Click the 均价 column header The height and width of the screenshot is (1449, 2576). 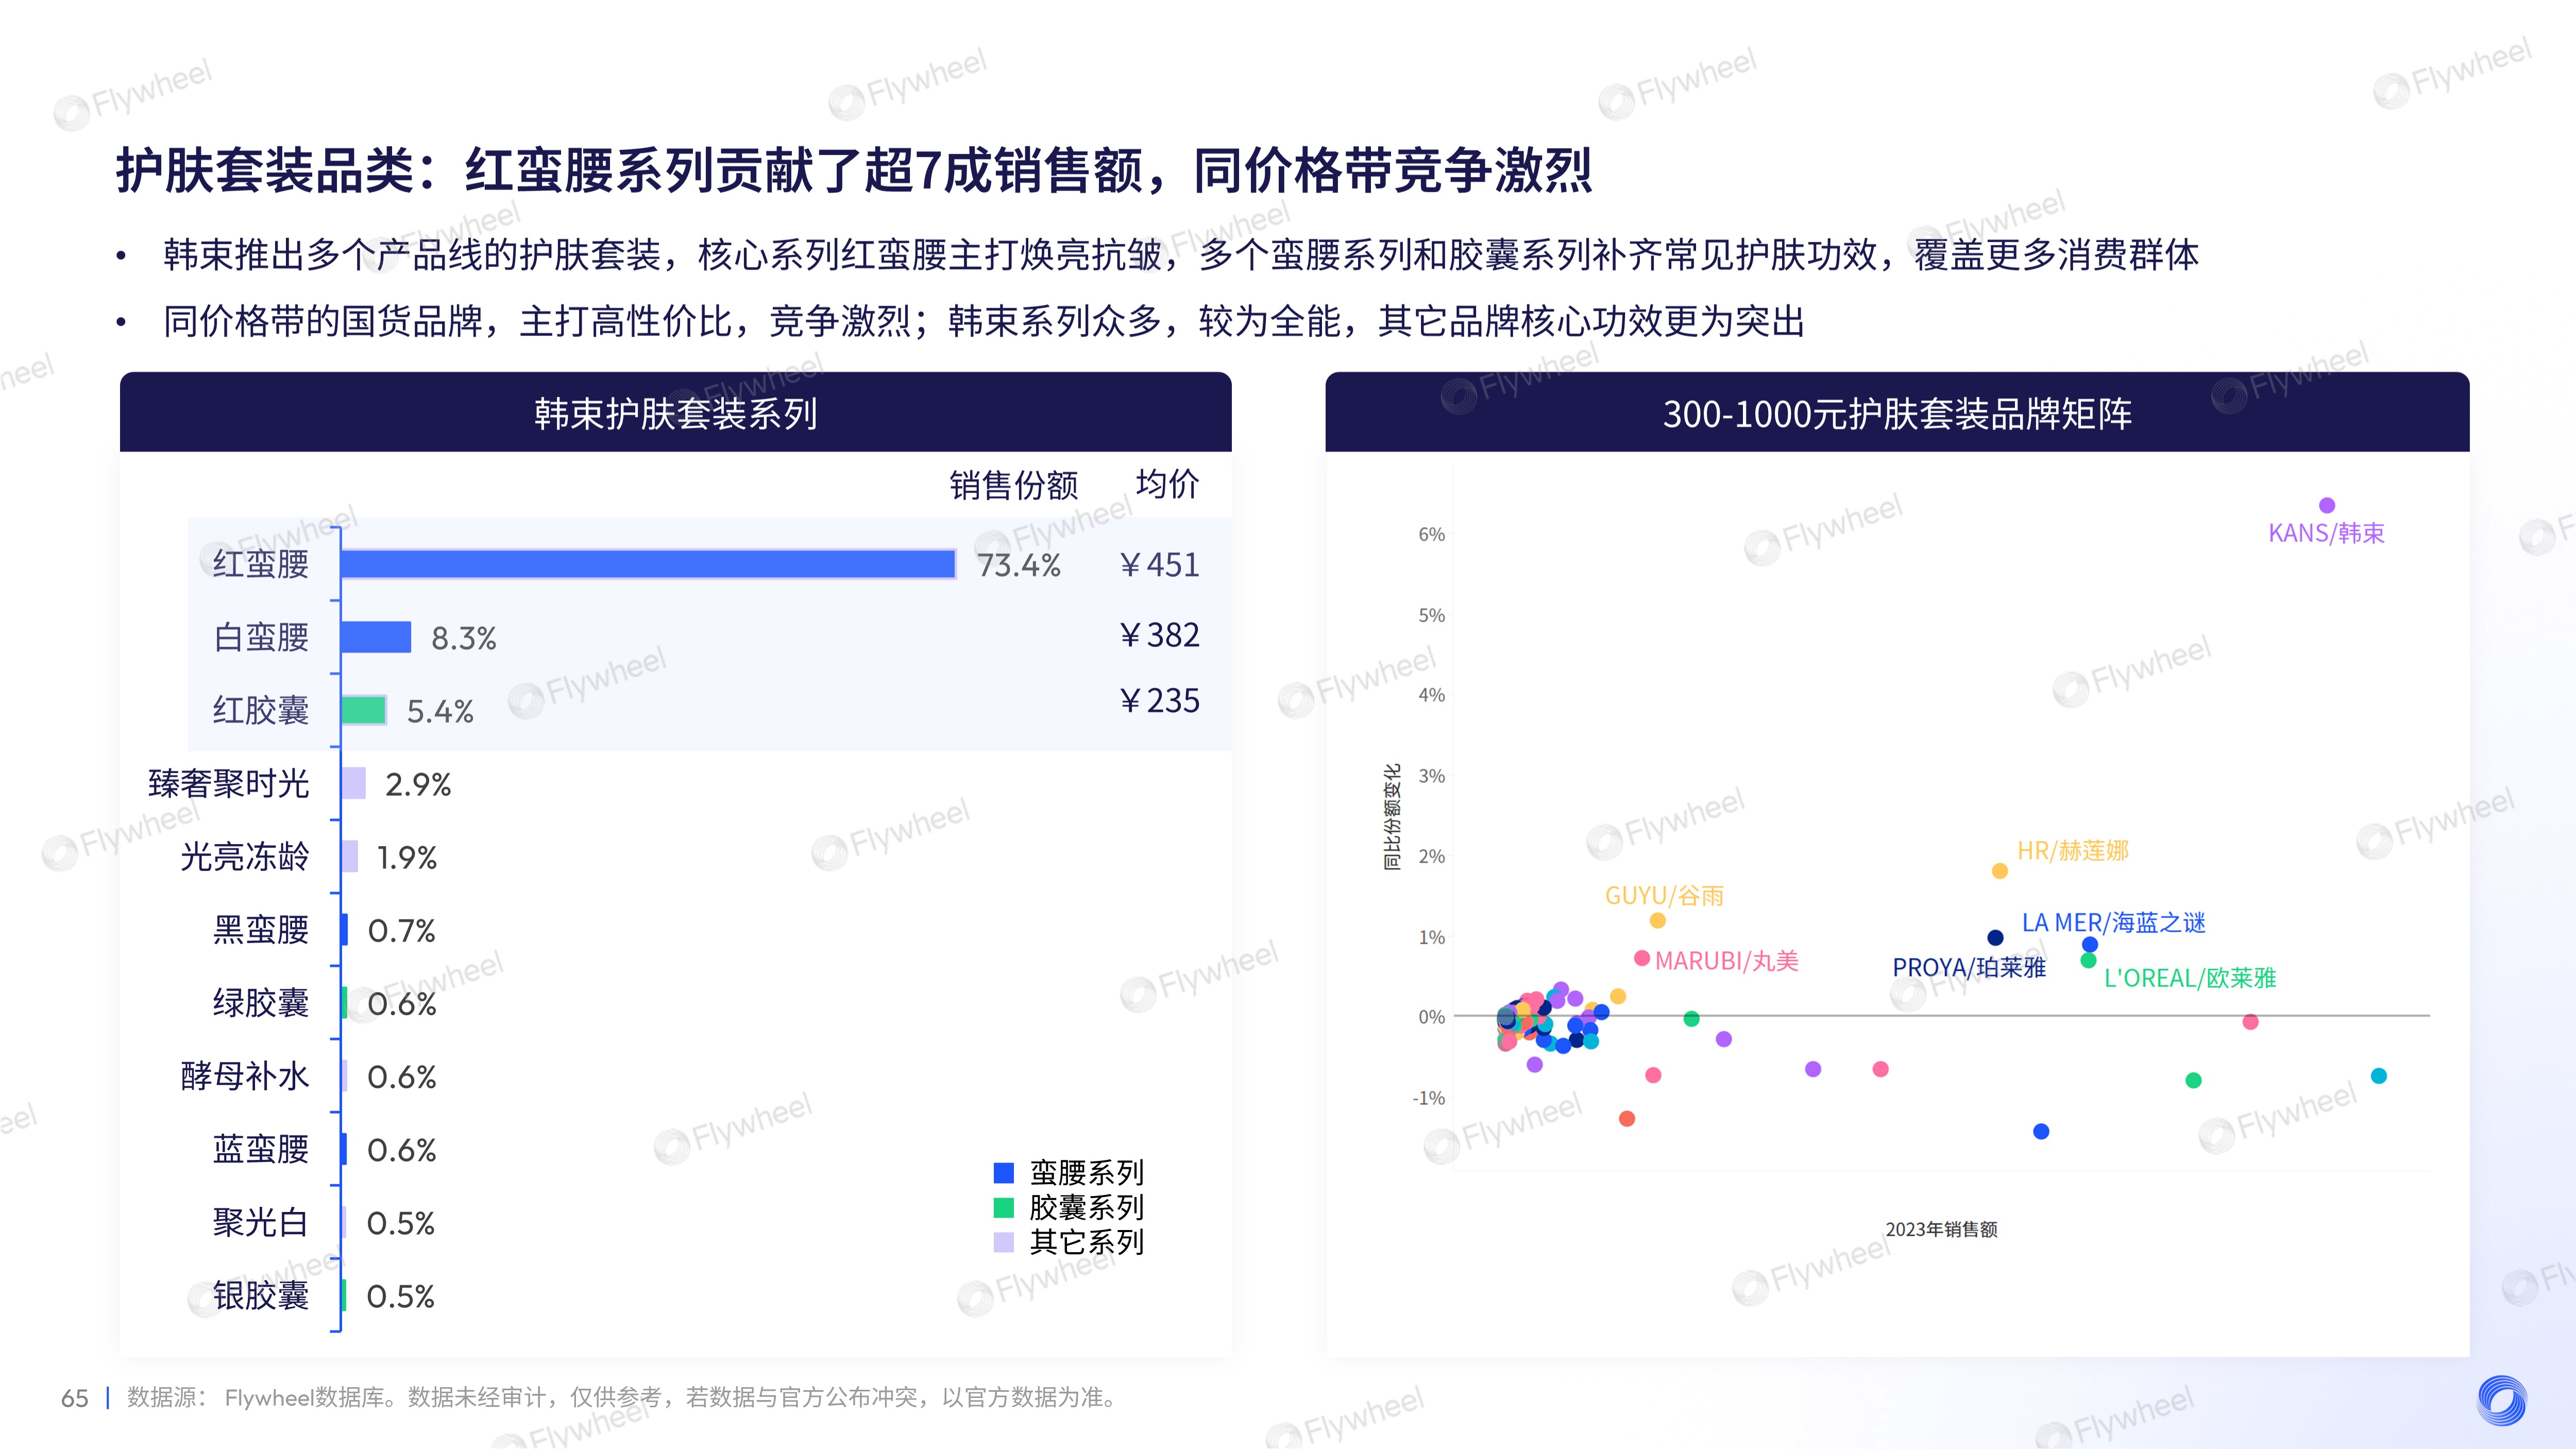(x=1167, y=484)
